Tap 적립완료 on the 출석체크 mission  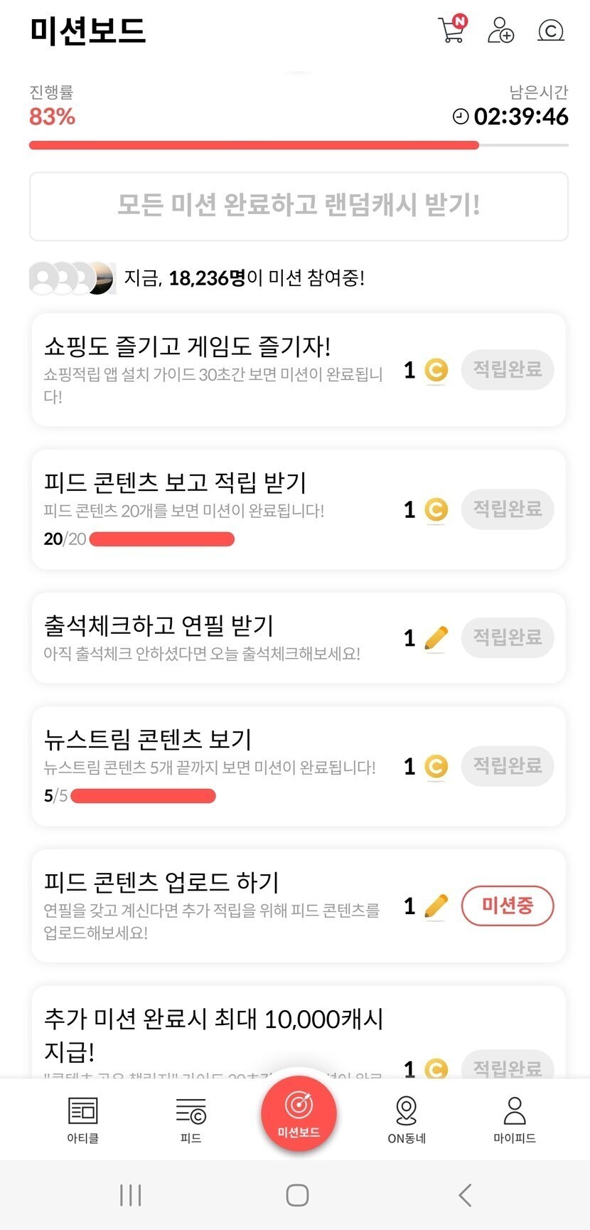point(508,637)
